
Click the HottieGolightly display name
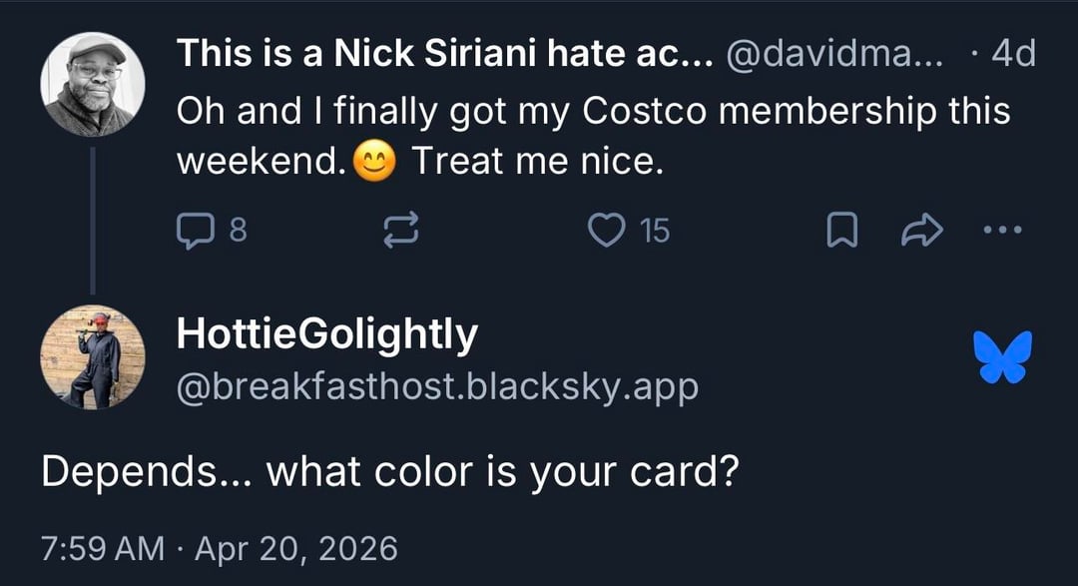pos(326,334)
